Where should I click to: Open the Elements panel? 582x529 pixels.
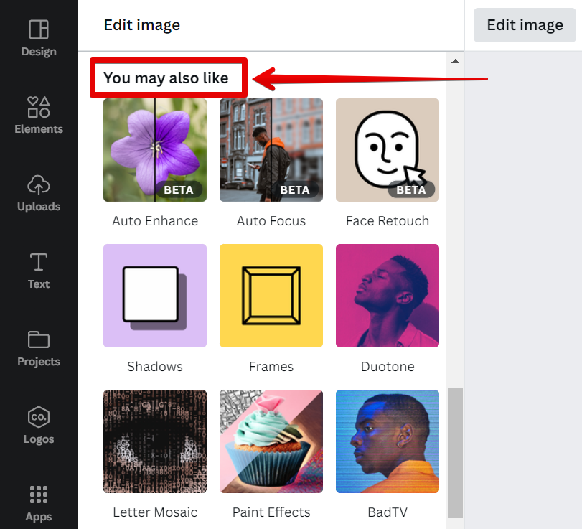39,116
